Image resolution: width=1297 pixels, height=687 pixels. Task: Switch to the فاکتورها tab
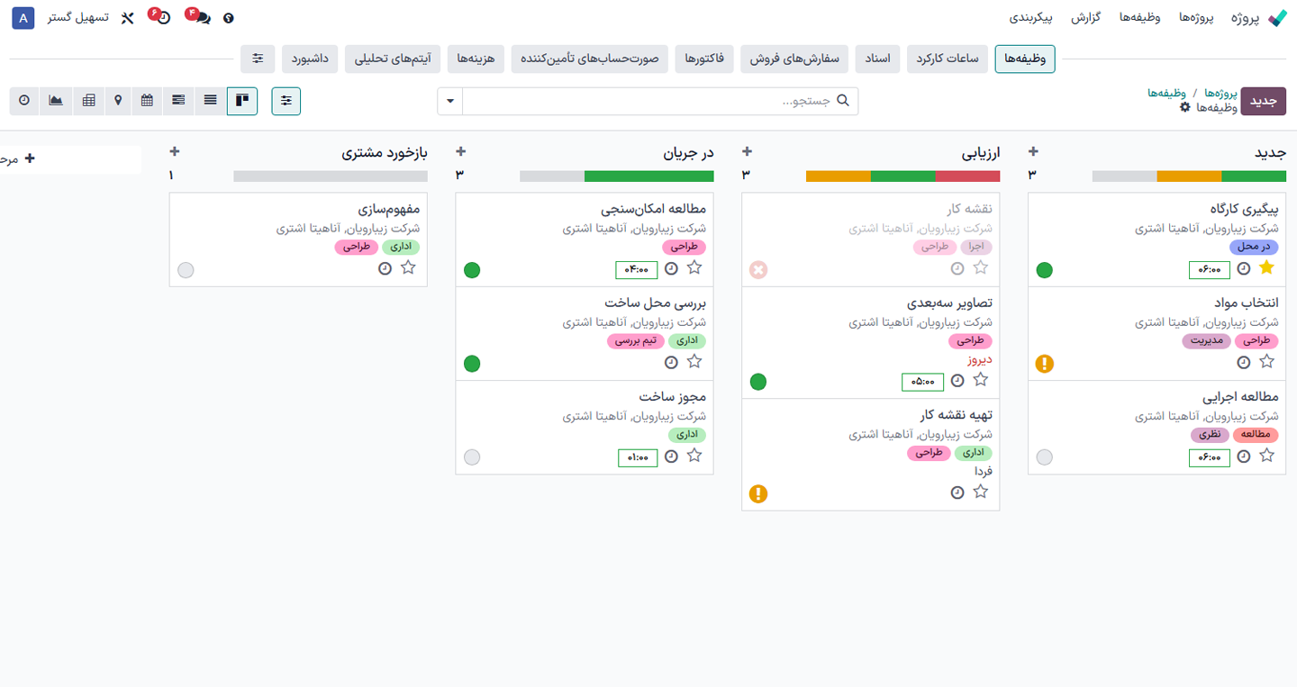click(703, 58)
